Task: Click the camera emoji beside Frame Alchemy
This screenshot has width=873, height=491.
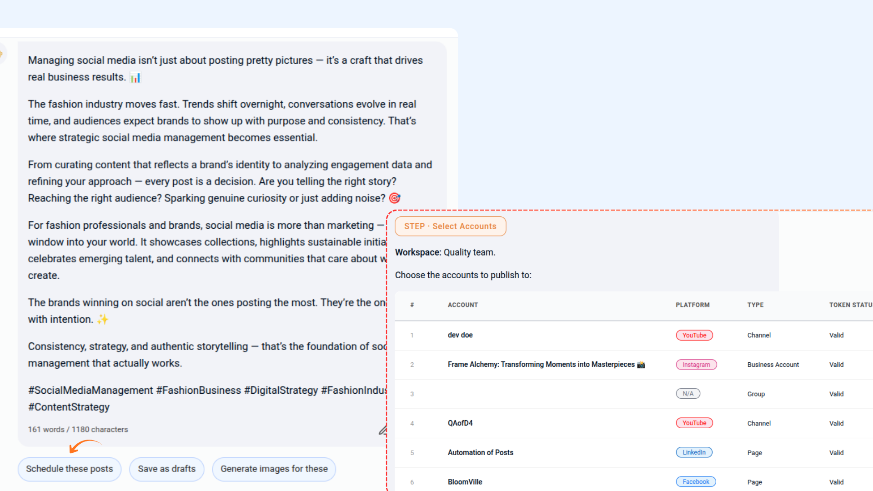Action: click(641, 365)
